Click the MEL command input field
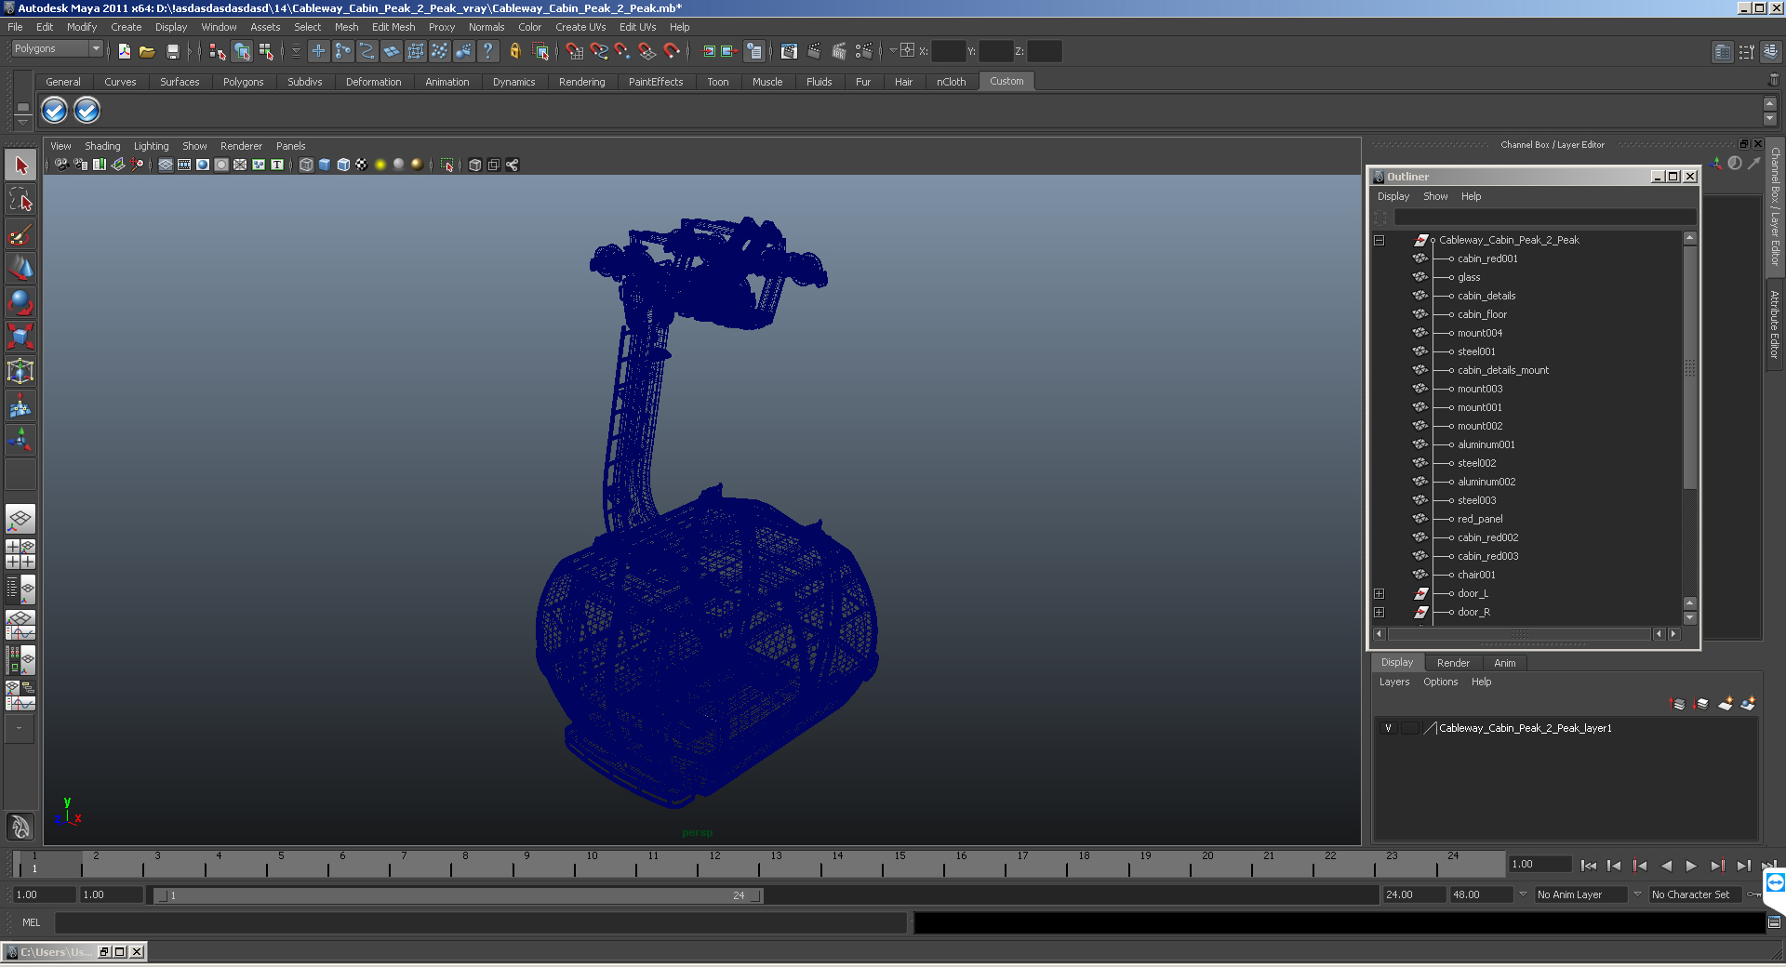1786x967 pixels. [x=480, y=922]
